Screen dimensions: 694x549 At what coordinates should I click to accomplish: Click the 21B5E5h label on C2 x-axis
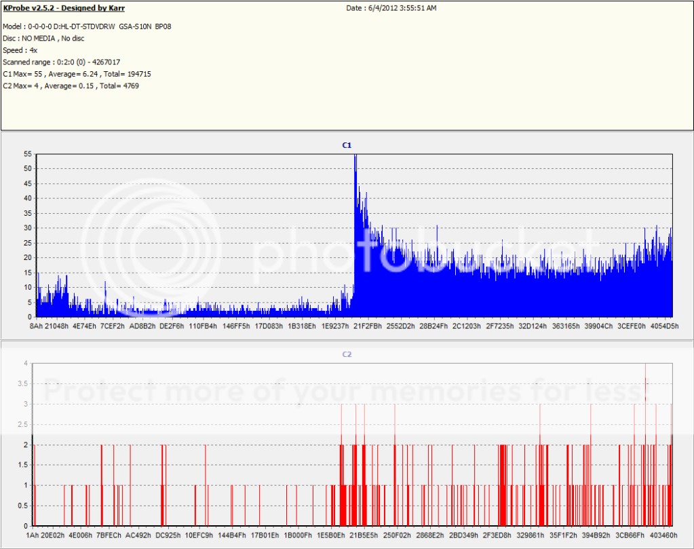click(x=366, y=535)
